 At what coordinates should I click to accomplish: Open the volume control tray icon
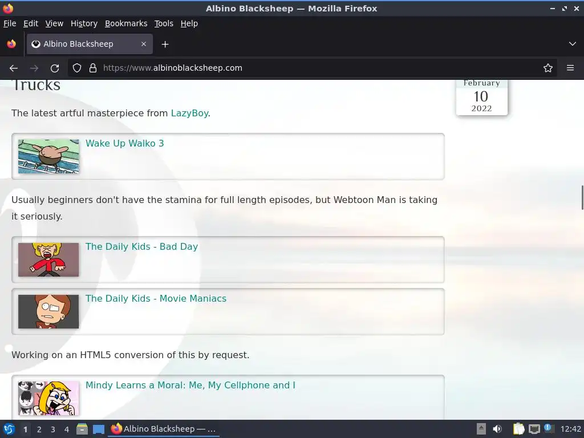(497, 429)
